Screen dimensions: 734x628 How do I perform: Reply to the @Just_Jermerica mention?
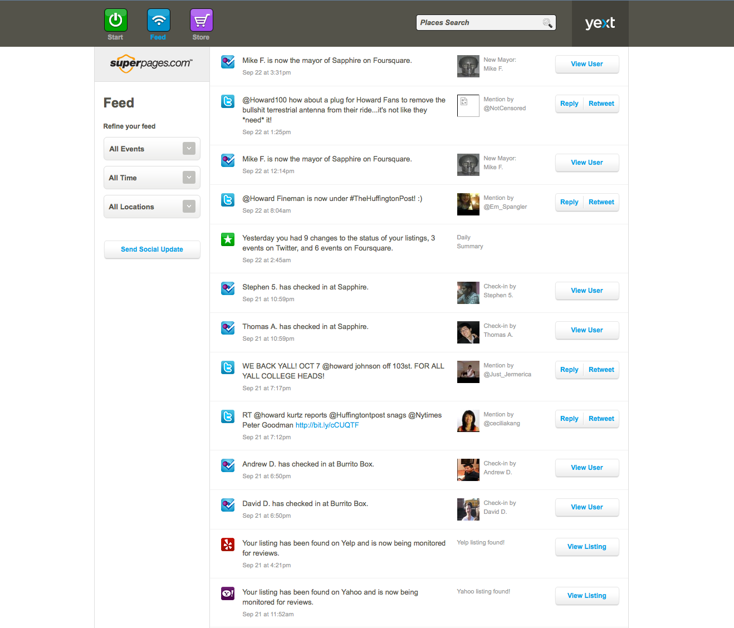tap(569, 370)
